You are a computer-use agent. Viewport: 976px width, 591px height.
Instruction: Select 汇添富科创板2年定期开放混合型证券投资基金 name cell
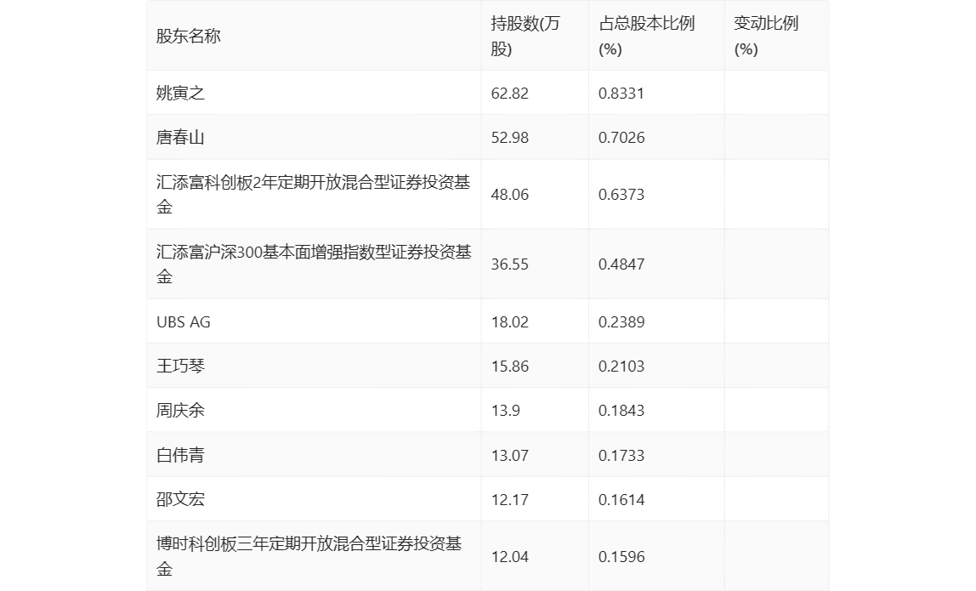313,194
